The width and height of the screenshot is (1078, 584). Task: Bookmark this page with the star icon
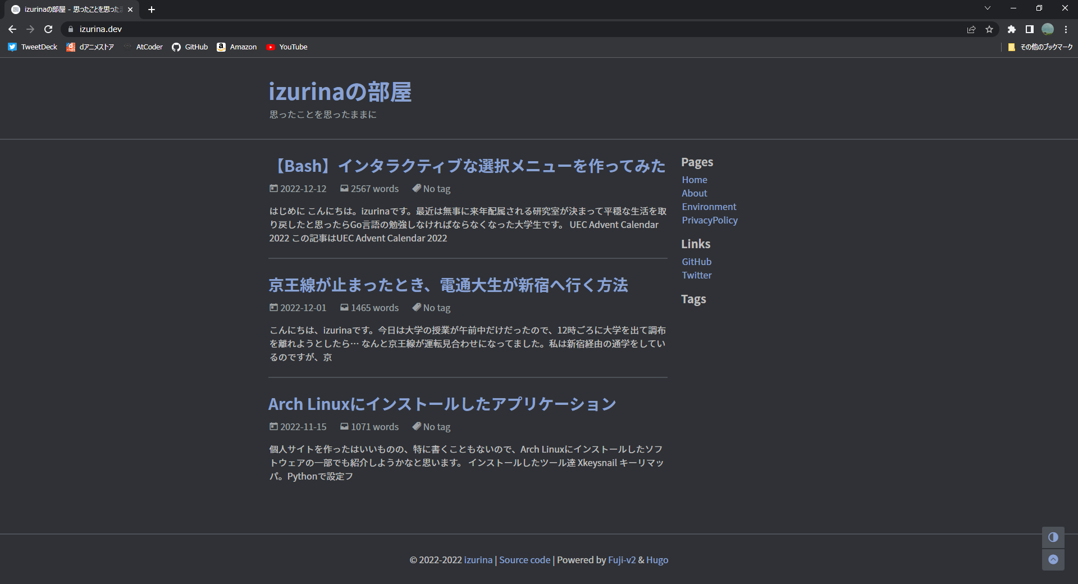click(x=989, y=29)
